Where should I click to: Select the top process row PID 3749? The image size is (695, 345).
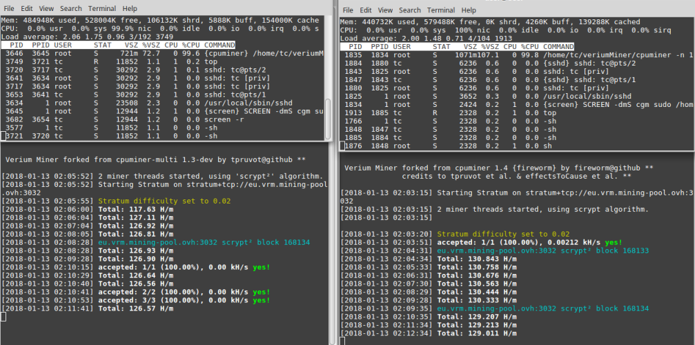(x=163, y=61)
